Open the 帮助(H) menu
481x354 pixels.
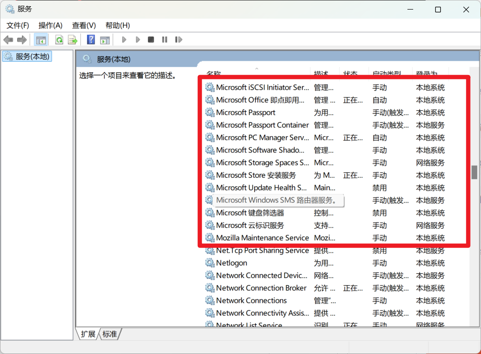point(118,25)
